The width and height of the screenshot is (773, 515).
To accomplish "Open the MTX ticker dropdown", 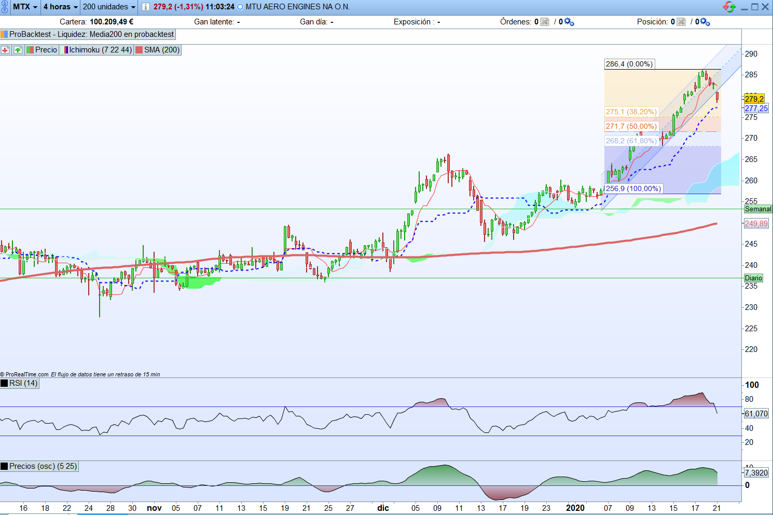I will click(x=25, y=7).
